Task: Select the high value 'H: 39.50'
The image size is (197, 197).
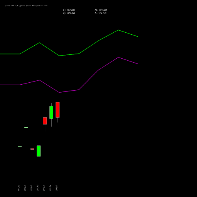Action: point(100,10)
